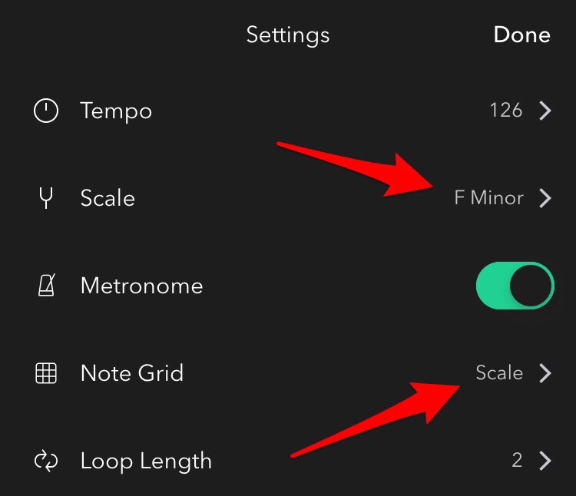Screen dimensions: 576x496
Task: Click the Metronome icon
Action: pos(47,286)
